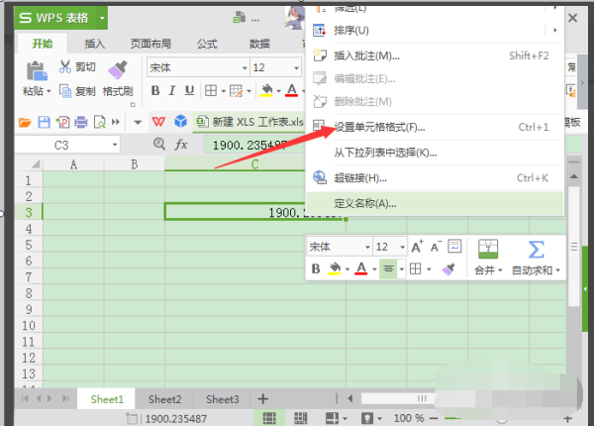The width and height of the screenshot is (594, 426).
Task: Expand the Paste options arrow
Action: click(x=49, y=91)
